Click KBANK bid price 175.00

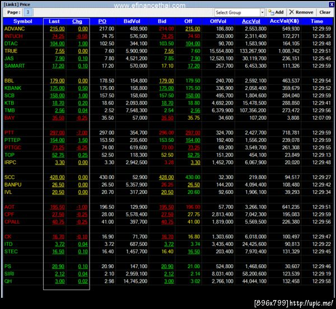(166, 88)
